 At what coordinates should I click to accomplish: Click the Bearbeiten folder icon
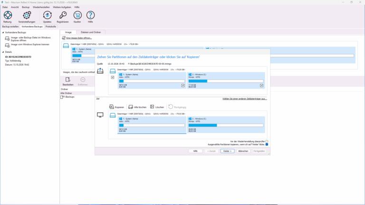click(x=68, y=80)
